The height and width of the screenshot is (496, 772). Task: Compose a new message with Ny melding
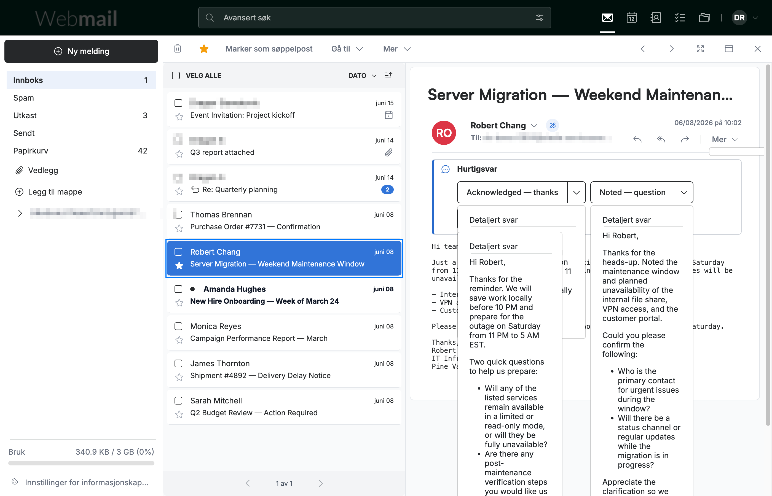pyautogui.click(x=81, y=51)
